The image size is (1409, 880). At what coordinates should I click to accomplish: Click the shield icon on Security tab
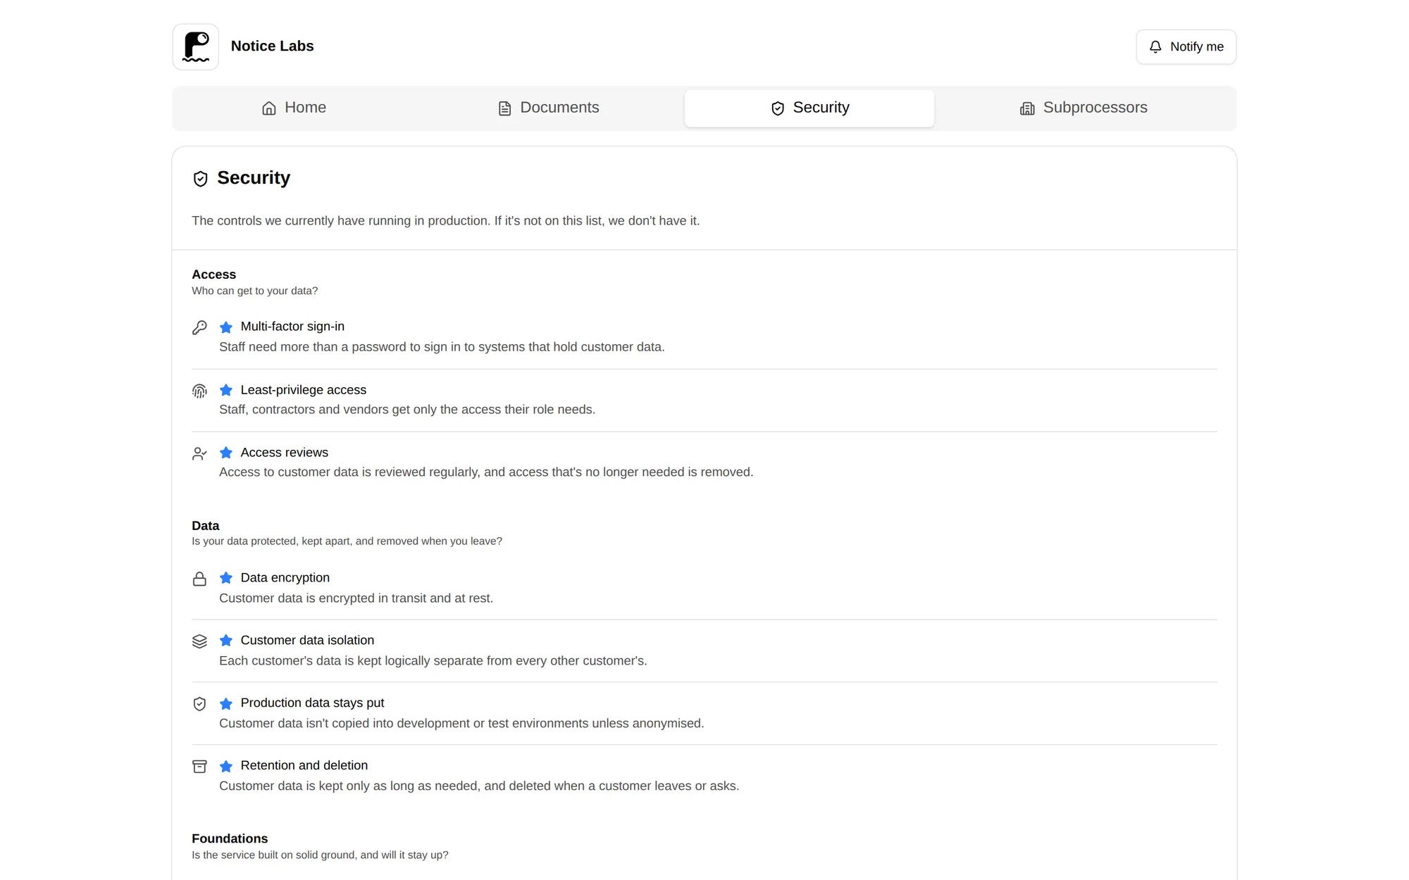click(778, 108)
